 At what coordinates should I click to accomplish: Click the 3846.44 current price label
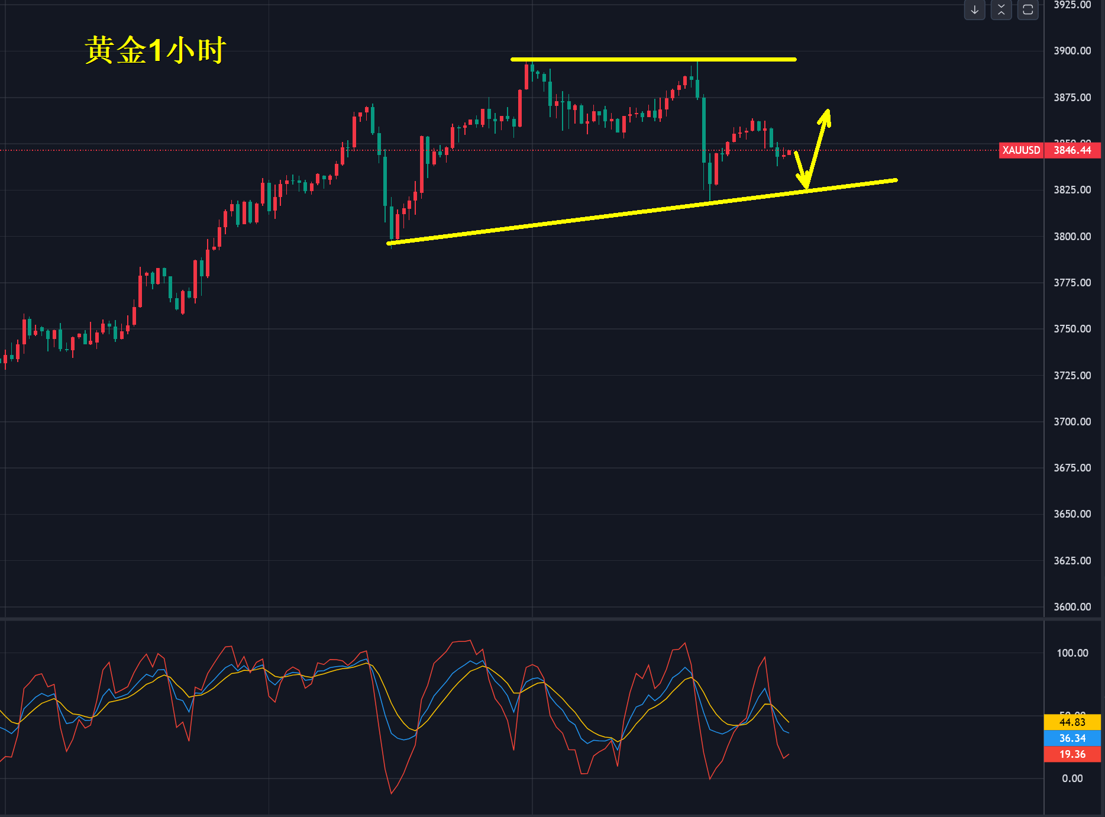click(1072, 150)
